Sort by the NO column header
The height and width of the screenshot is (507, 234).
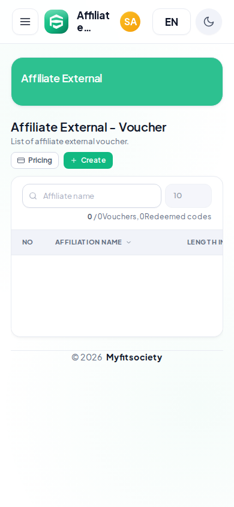28,242
